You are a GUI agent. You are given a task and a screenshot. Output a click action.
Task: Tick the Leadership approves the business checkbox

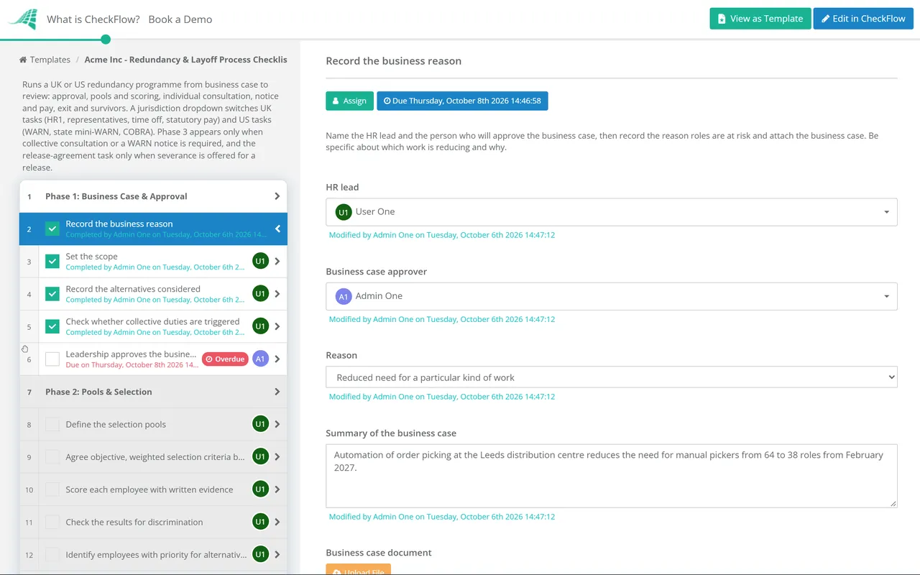(52, 359)
